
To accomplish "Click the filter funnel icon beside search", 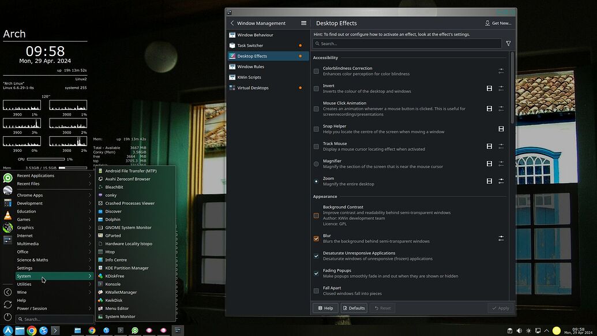I will [x=508, y=43].
